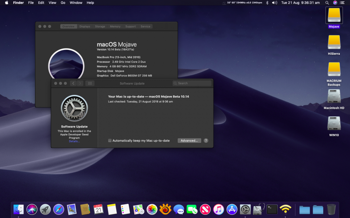Switch to the Support tab
This screenshot has width=350, height=218.
click(x=131, y=27)
